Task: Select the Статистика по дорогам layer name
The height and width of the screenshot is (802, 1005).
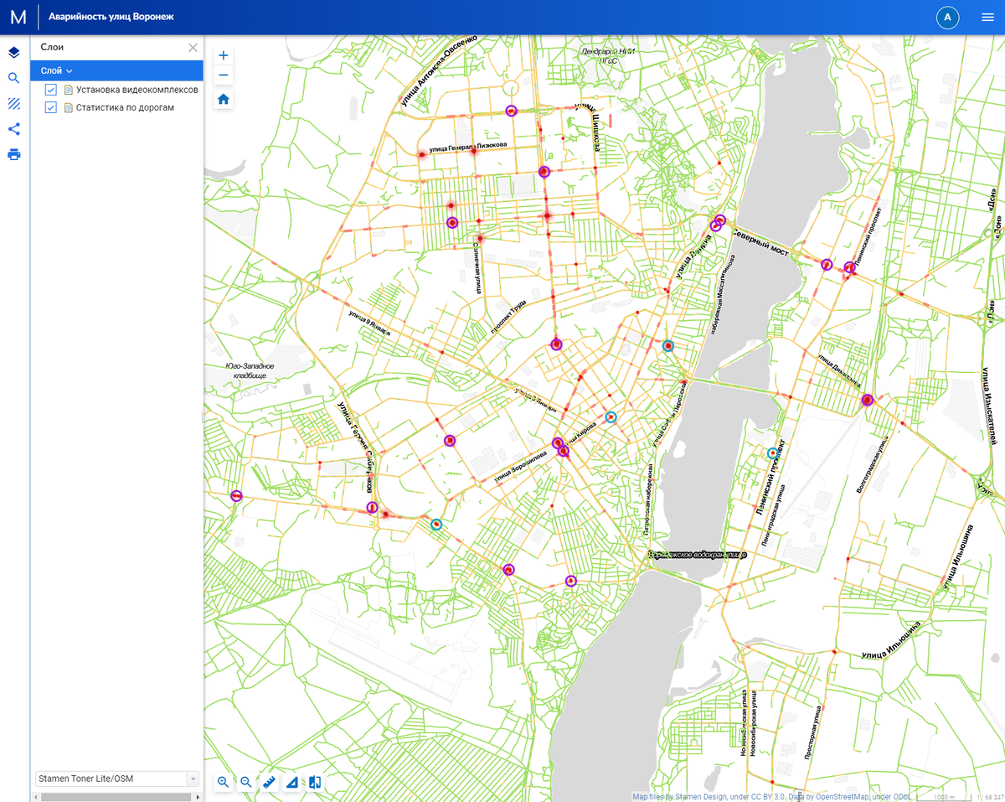Action: click(125, 107)
